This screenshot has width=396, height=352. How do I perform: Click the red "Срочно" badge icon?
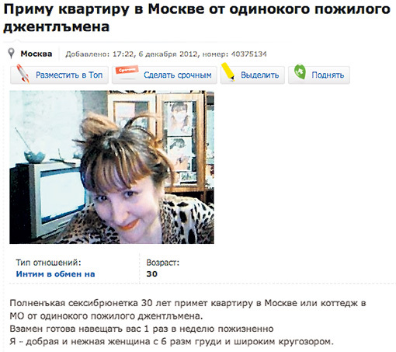click(x=127, y=70)
